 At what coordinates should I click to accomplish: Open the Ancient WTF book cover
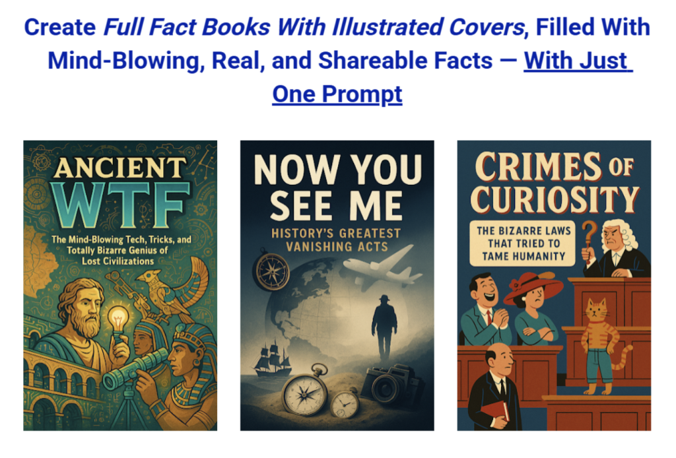(x=120, y=285)
